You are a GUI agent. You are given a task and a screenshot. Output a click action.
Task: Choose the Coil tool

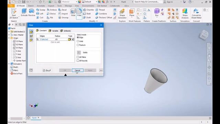click(x=40, y=18)
